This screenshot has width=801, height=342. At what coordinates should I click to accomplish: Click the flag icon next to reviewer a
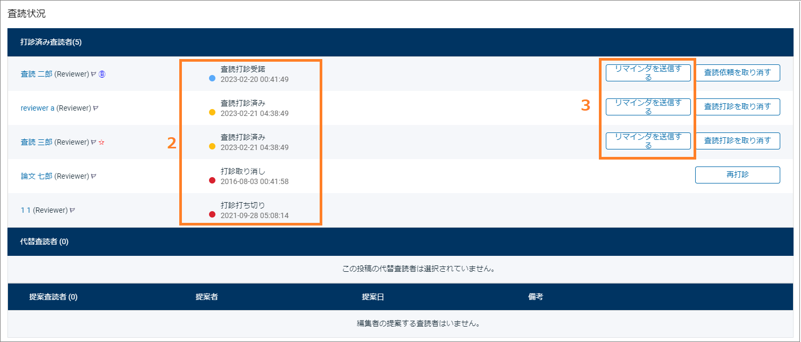(x=95, y=109)
